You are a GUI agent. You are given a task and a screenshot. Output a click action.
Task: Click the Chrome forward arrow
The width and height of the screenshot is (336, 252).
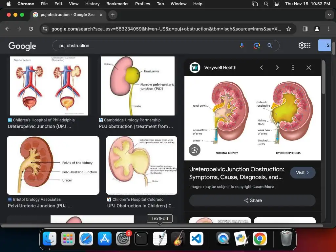tap(19, 29)
